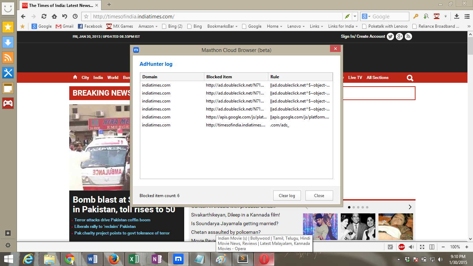Zoom in with the plus button
Image resolution: width=473 pixels, height=266 pixels.
click(x=466, y=247)
